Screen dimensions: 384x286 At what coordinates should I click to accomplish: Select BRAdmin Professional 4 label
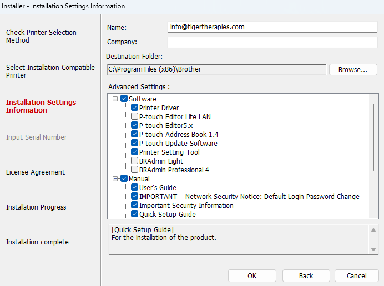pyautogui.click(x=174, y=170)
